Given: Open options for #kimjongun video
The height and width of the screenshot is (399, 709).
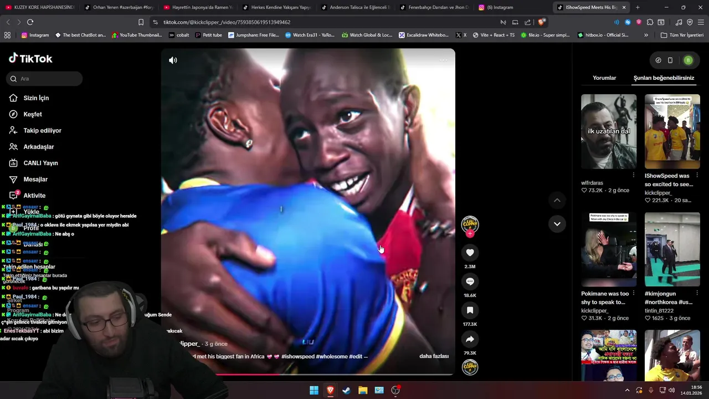Looking at the screenshot, I should 697,293.
